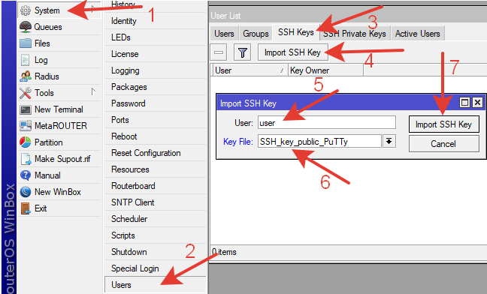
Task: Select Special Login submenu item
Action: click(x=156, y=268)
